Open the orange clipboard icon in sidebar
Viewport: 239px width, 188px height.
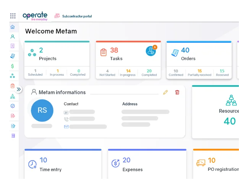click(x=13, y=86)
